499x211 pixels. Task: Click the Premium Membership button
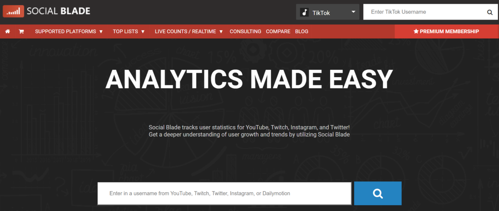446,32
